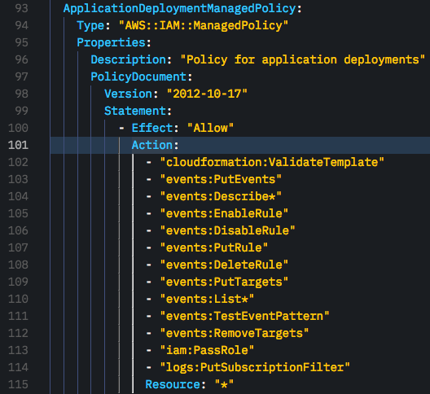This screenshot has height=394, width=430.
Task: Select the "AWS::IAM::ManagedPolicy" type value
Action: (x=204, y=25)
